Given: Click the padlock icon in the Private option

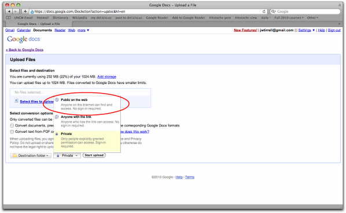Looking at the screenshot, I should (57, 134).
